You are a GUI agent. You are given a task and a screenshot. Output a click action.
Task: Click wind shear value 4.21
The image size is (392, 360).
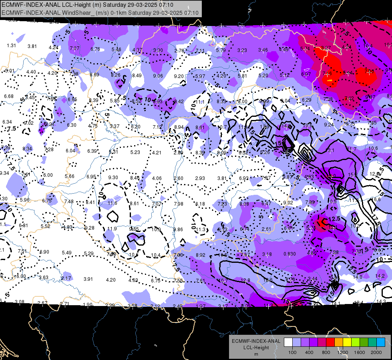(157, 152)
